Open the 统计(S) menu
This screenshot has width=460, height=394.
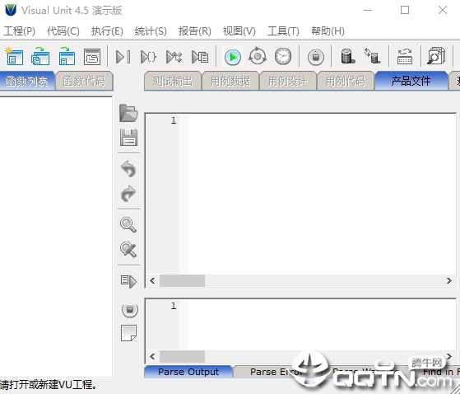(151, 30)
